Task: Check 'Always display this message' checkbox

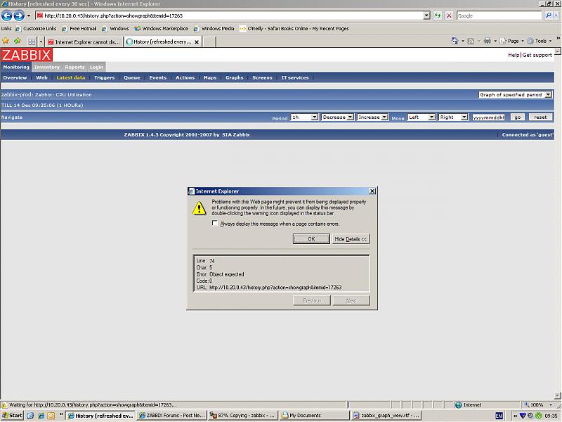Action: tap(215, 223)
